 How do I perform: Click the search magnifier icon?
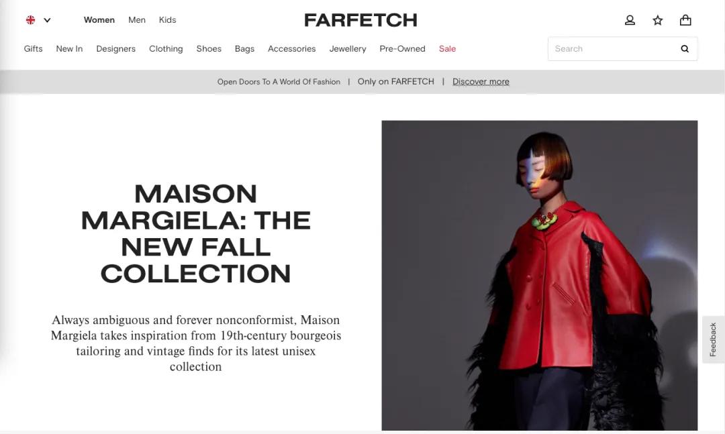click(x=685, y=48)
